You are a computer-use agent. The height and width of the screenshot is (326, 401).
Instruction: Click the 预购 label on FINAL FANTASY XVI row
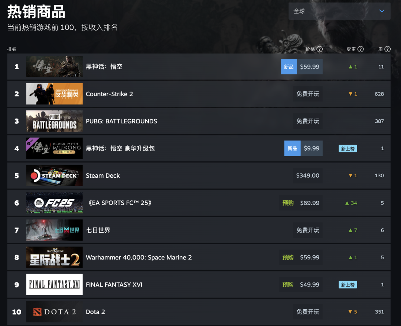(288, 284)
